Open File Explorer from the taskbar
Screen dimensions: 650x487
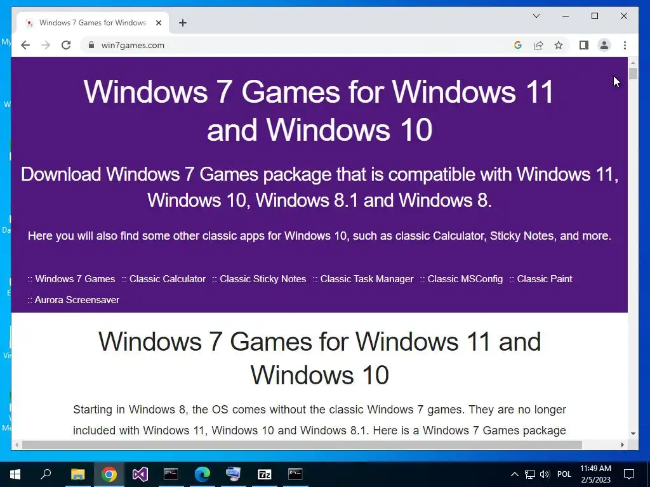click(77, 474)
